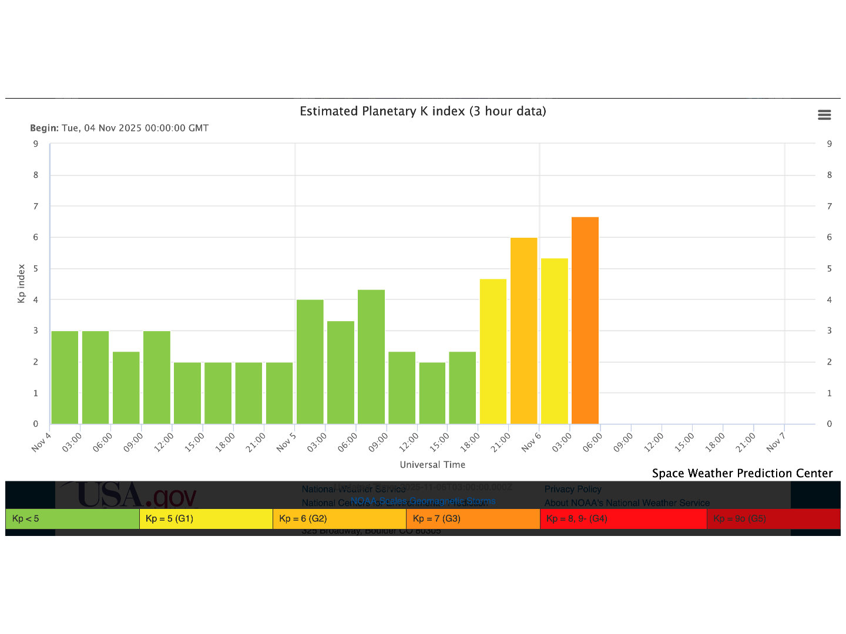Image resolution: width=846 pixels, height=634 pixels.
Task: Select the tallest yellow-orange bar at Kp 6
Action: [x=523, y=331]
